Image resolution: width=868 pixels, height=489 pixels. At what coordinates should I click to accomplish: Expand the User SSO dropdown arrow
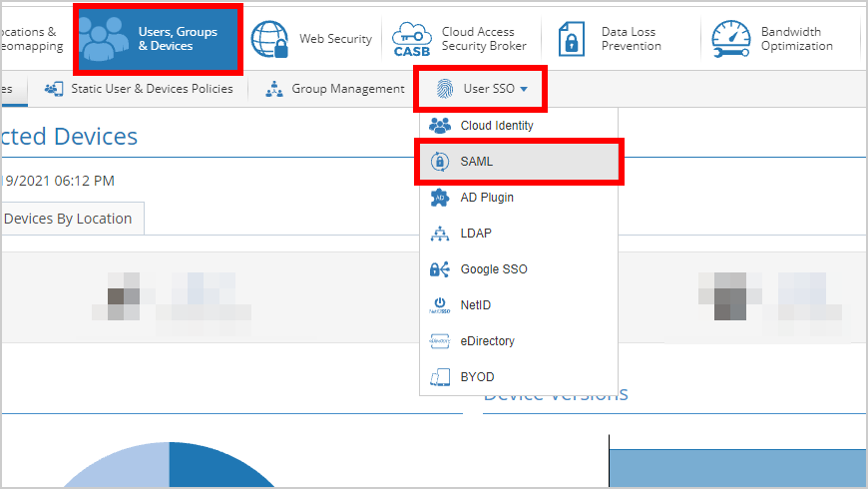[x=524, y=89]
